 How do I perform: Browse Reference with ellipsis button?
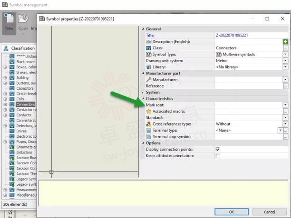point(286,86)
